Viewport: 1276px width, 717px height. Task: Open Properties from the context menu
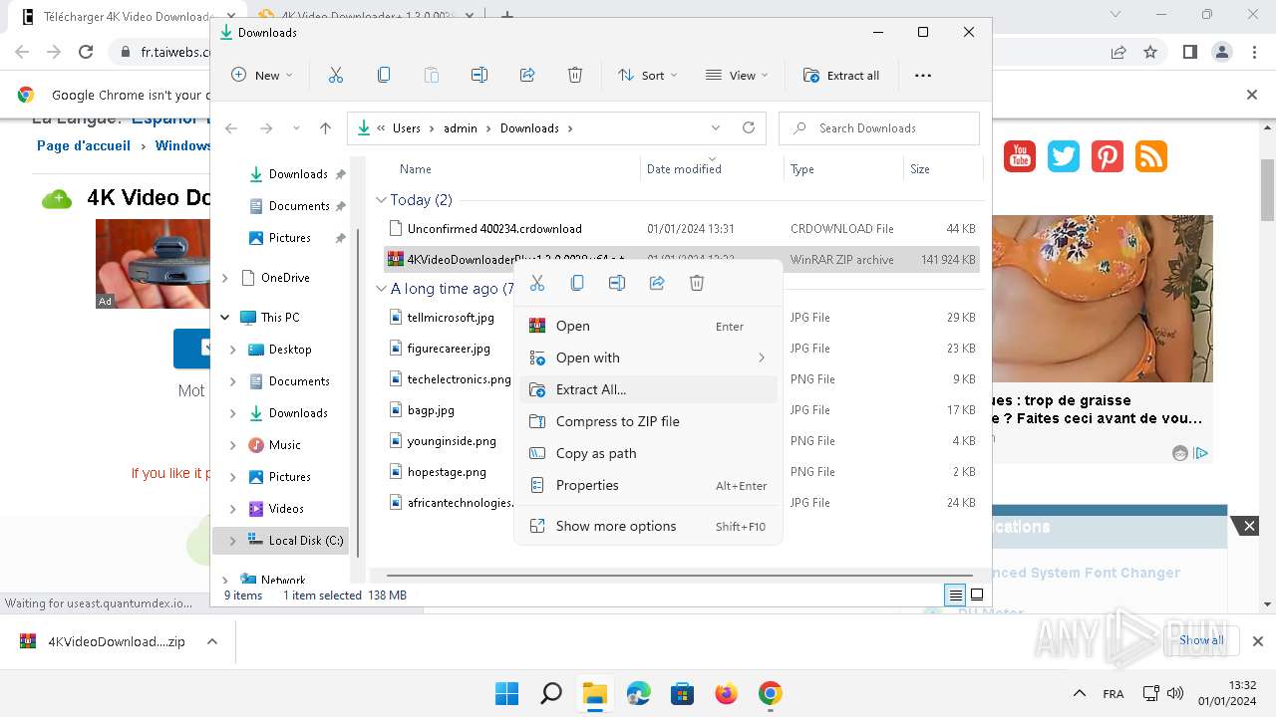click(x=648, y=485)
